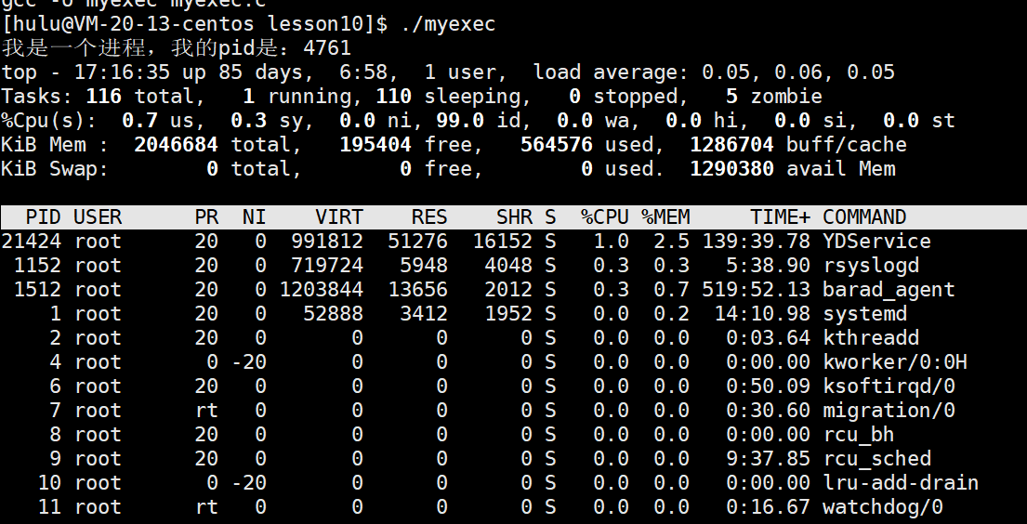Click the memory total 2046684
1027x524 pixels.
coord(177,145)
